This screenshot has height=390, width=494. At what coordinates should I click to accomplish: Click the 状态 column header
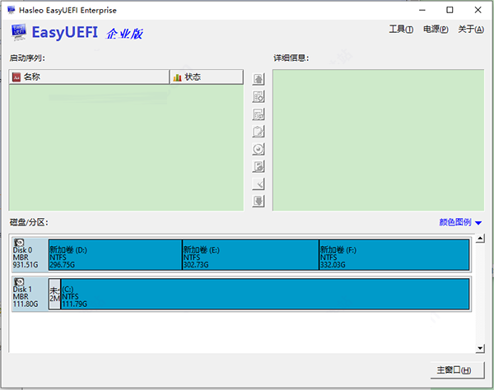pos(207,77)
